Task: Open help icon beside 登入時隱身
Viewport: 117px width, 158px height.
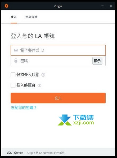Action: point(39,85)
